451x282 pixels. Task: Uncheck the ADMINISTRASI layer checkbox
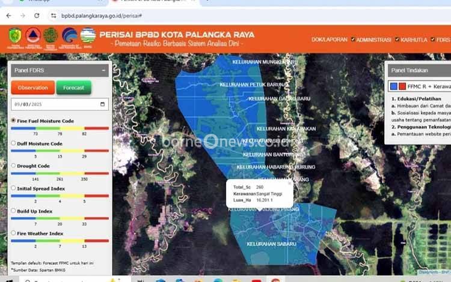(353, 40)
